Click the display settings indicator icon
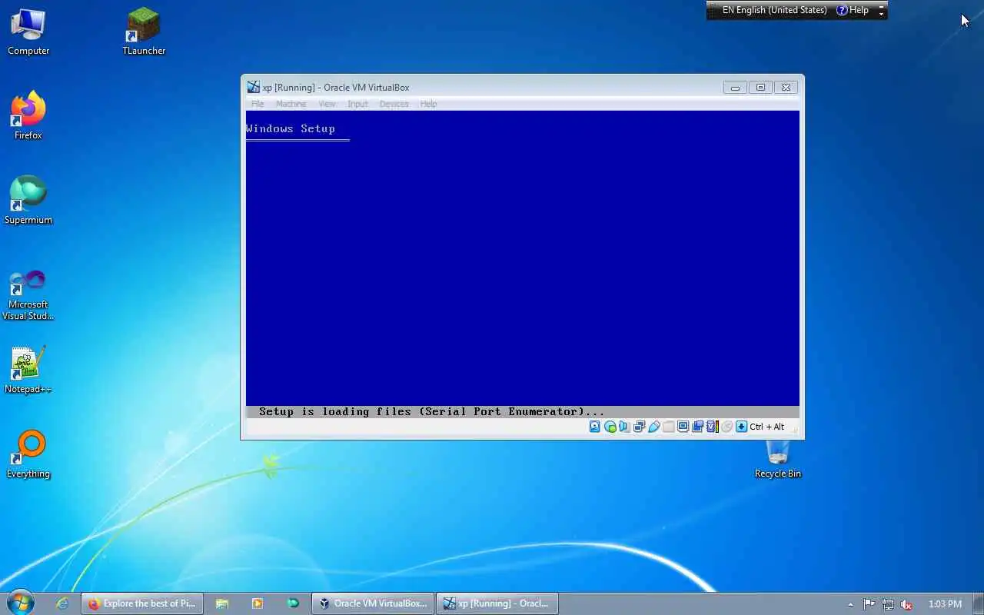This screenshot has width=984, height=615. click(x=683, y=427)
